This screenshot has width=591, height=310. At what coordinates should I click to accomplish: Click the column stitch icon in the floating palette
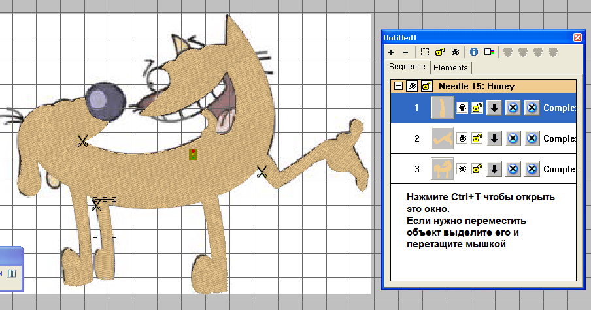click(12, 273)
